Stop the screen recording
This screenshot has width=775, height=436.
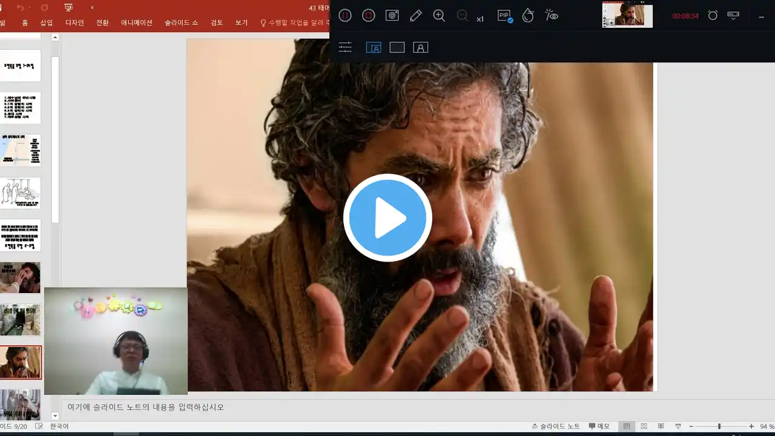coord(369,16)
